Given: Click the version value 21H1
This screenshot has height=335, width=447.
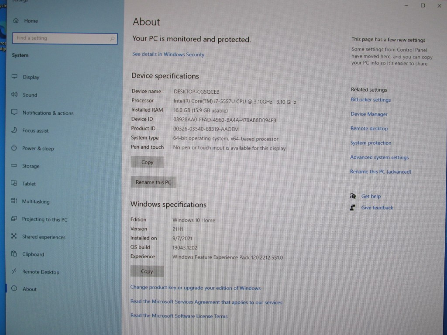Looking at the screenshot, I should click(x=178, y=229).
